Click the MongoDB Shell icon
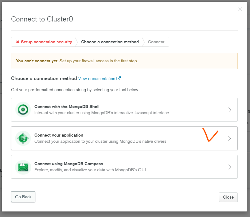 (23, 110)
